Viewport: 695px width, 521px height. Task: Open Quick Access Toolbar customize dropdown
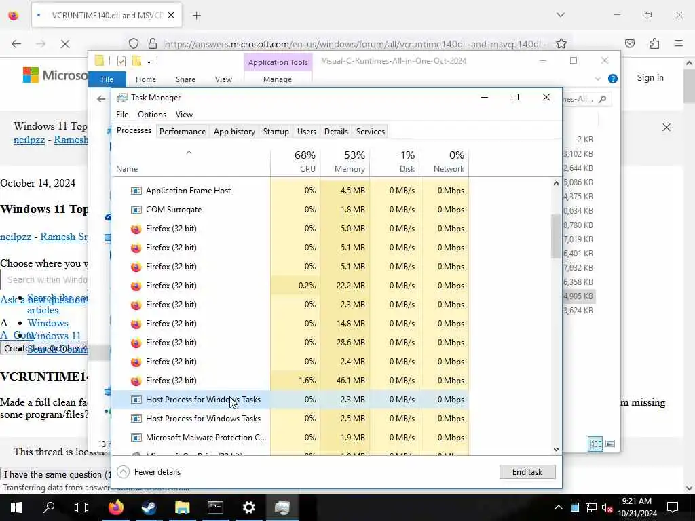coord(149,61)
